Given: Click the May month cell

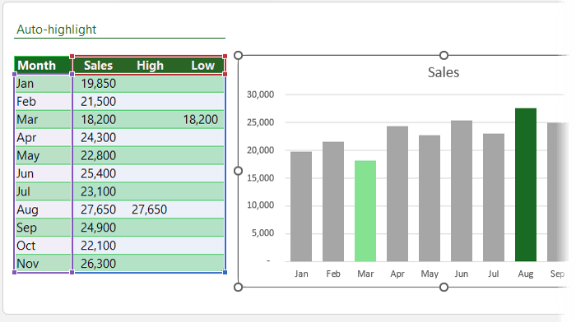Looking at the screenshot, I should pos(43,155).
